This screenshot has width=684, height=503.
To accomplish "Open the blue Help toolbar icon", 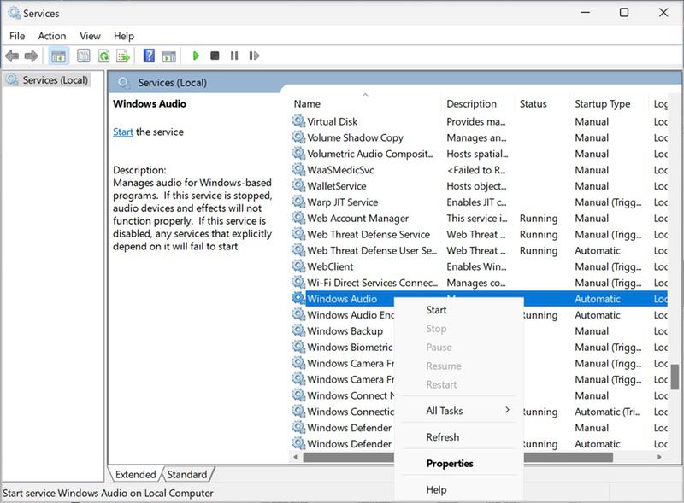I will 149,56.
